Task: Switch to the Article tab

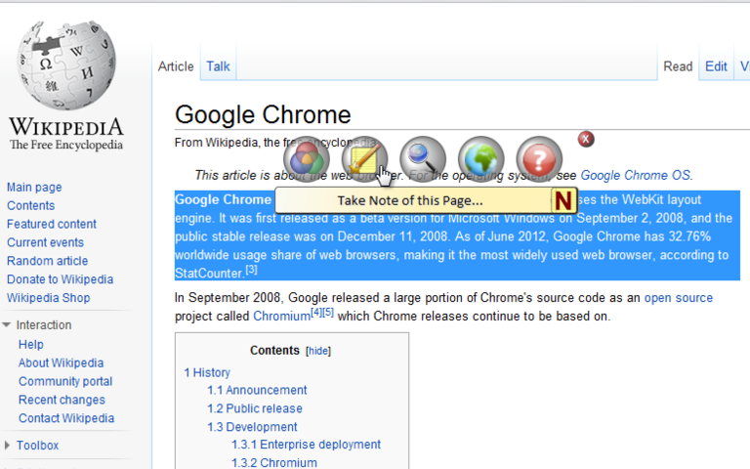Action: [176, 66]
